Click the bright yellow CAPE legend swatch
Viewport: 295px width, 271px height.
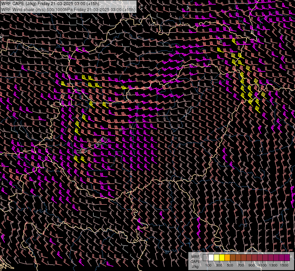(222, 257)
